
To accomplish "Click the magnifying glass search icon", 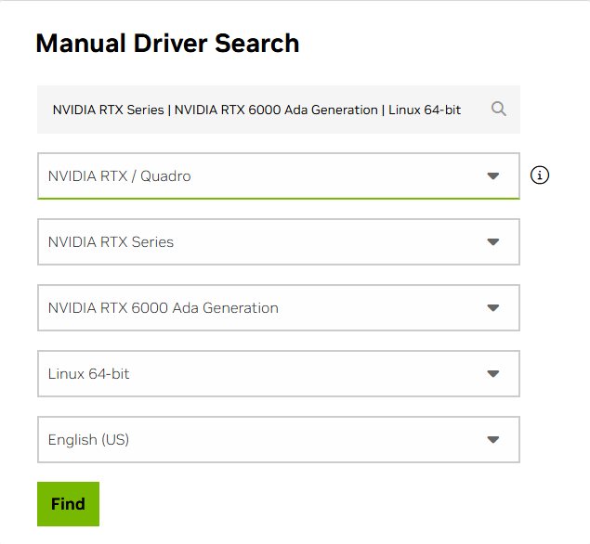I will pos(499,109).
